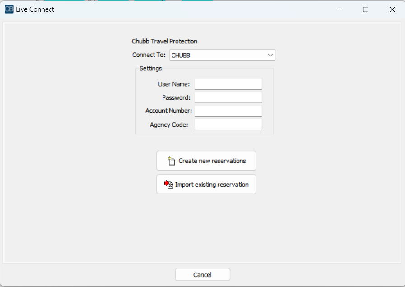The image size is (405, 287).
Task: Minimize the Live Connect window
Action: pyautogui.click(x=340, y=9)
